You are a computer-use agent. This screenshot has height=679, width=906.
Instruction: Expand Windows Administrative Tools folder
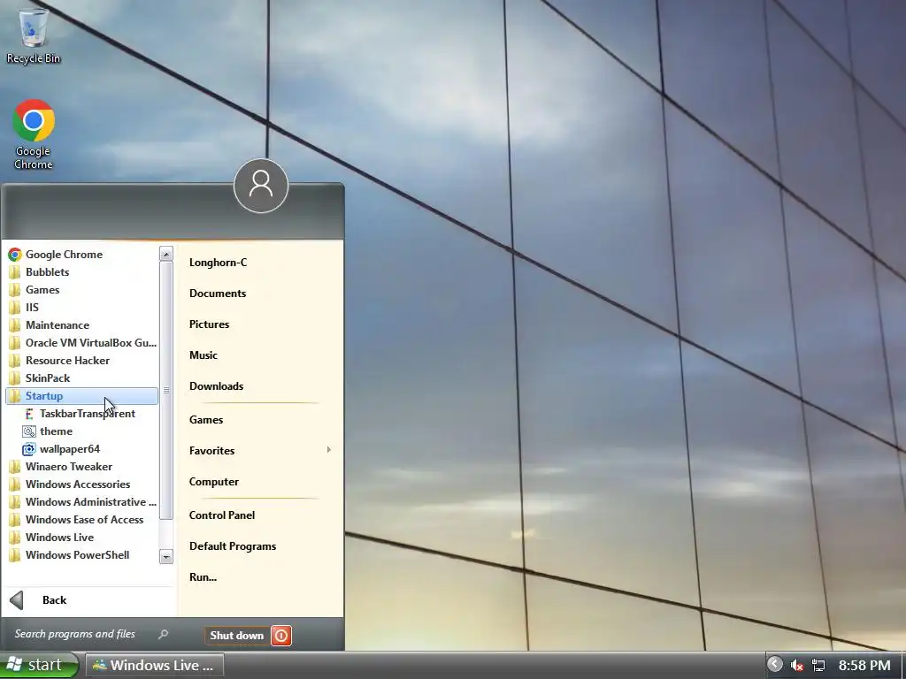81,502
